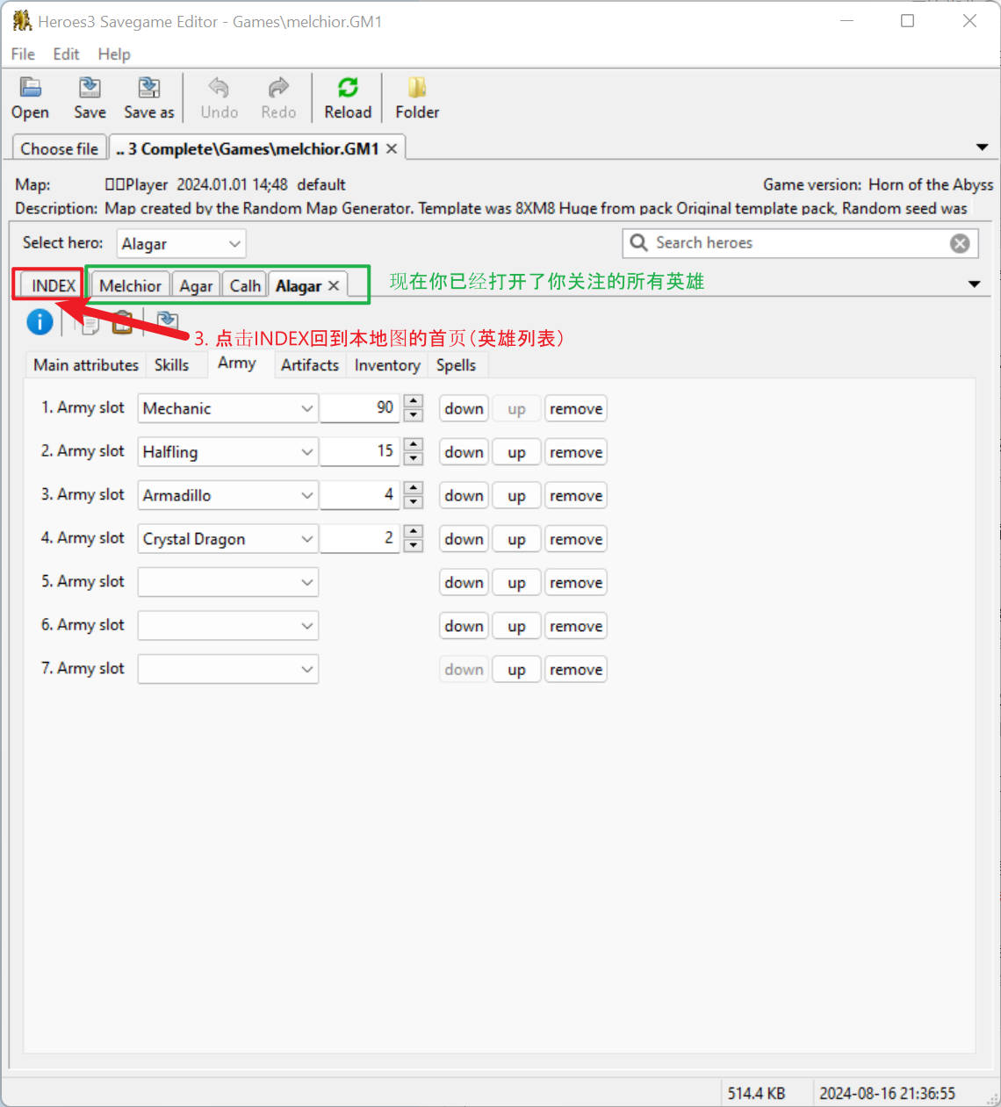This screenshot has width=1001, height=1107.
Task: Increase the Crystal Dragon count with the up spinner
Action: point(414,532)
